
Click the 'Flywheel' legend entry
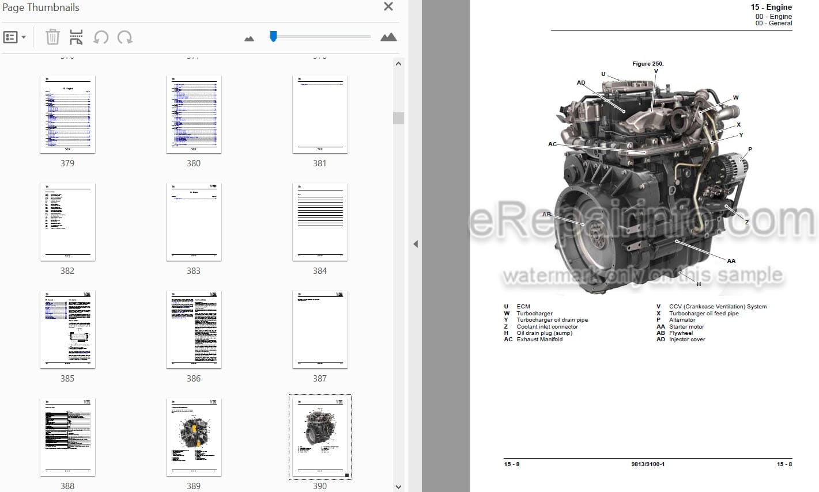[x=681, y=333]
